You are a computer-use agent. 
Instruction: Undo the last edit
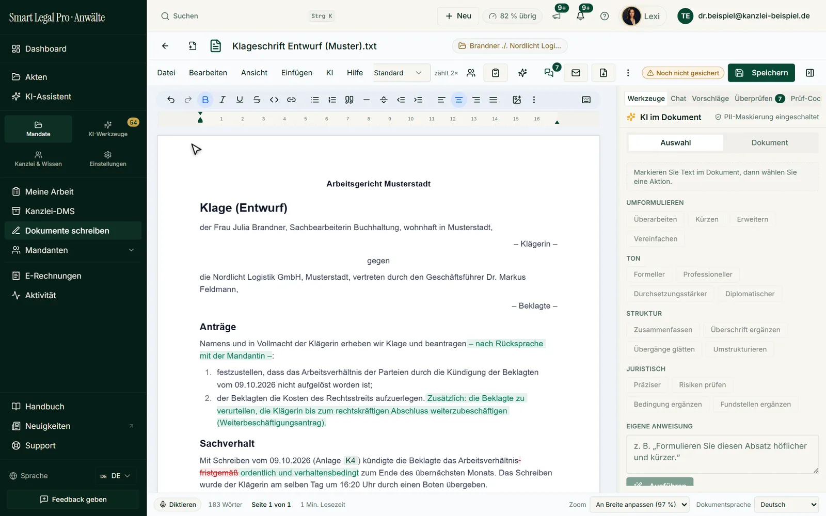(x=171, y=100)
